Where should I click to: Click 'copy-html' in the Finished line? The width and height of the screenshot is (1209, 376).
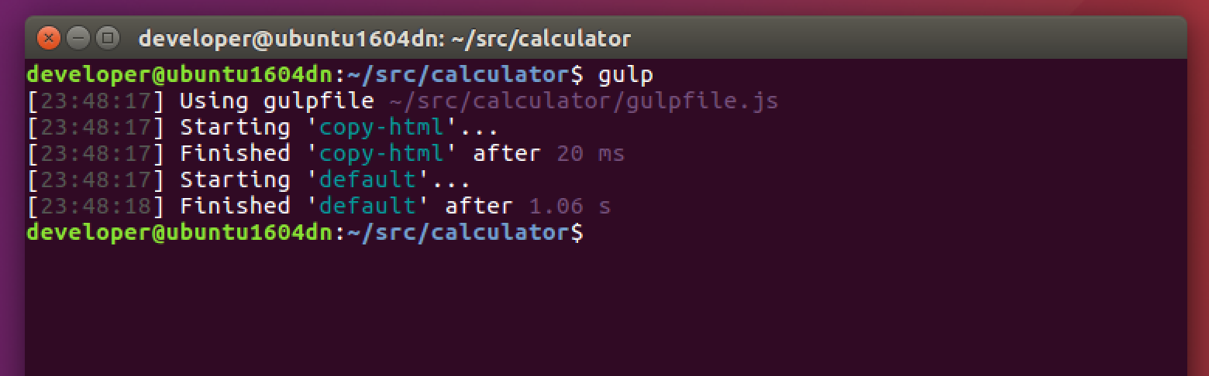tap(381, 154)
